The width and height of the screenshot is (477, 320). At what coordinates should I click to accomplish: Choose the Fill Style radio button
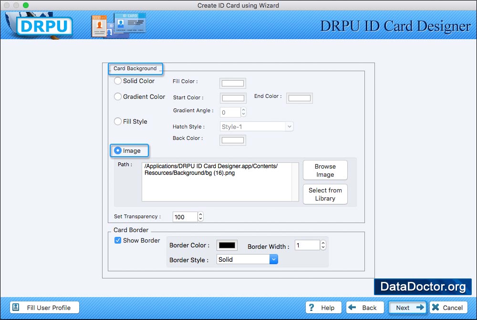pyautogui.click(x=118, y=121)
